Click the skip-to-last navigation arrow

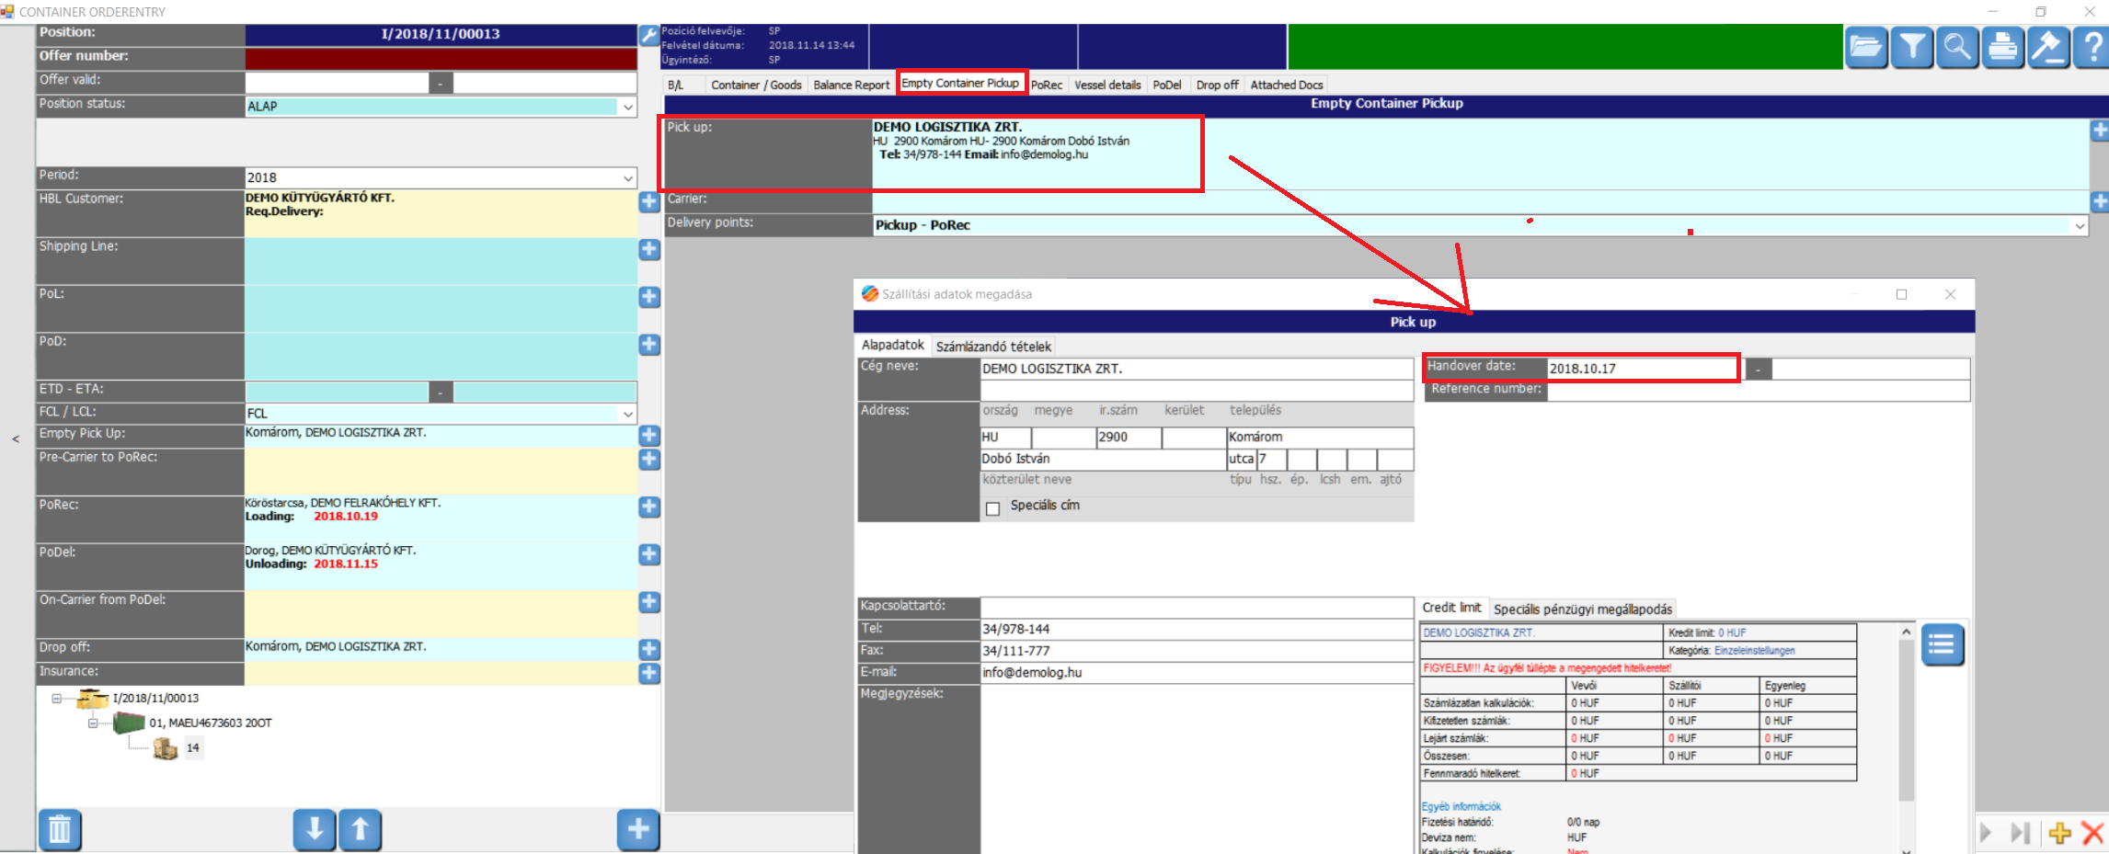click(2021, 833)
